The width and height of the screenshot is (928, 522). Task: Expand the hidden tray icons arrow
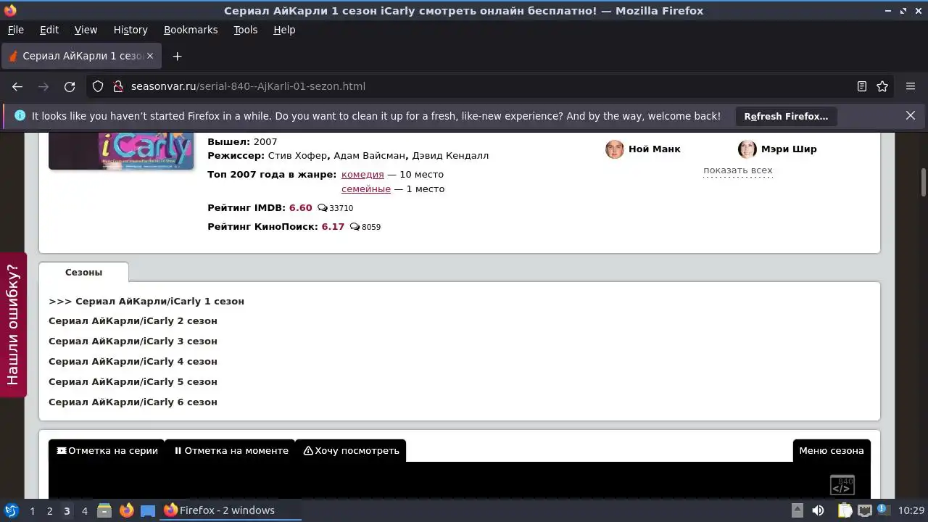pos(797,510)
